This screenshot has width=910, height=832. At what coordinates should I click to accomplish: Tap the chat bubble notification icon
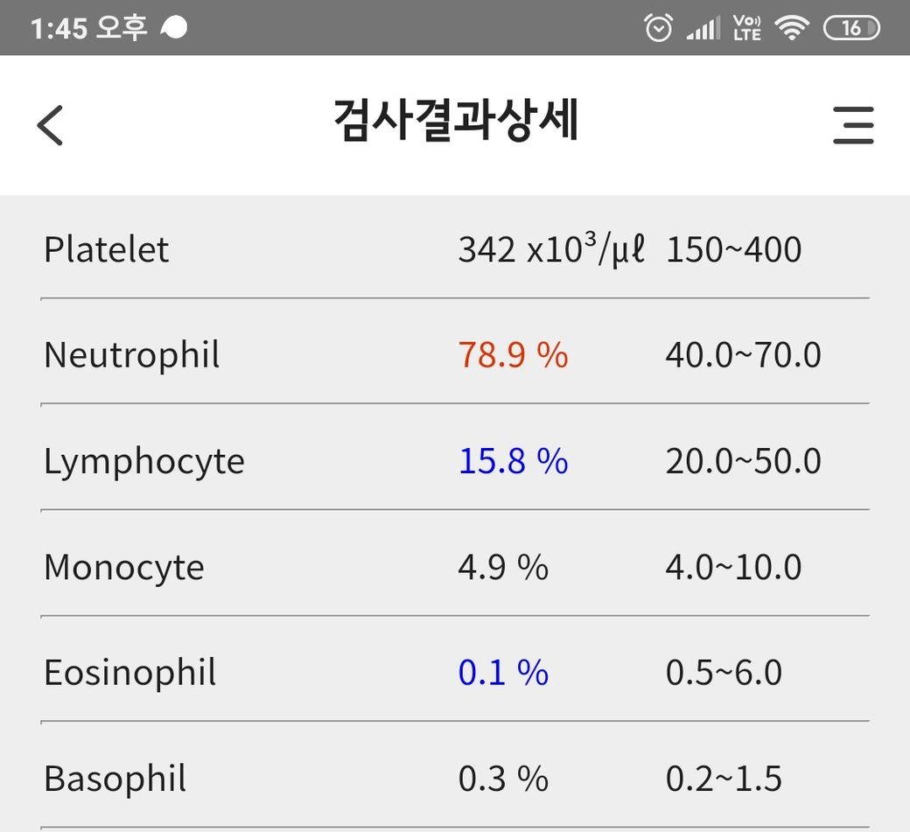point(174,28)
